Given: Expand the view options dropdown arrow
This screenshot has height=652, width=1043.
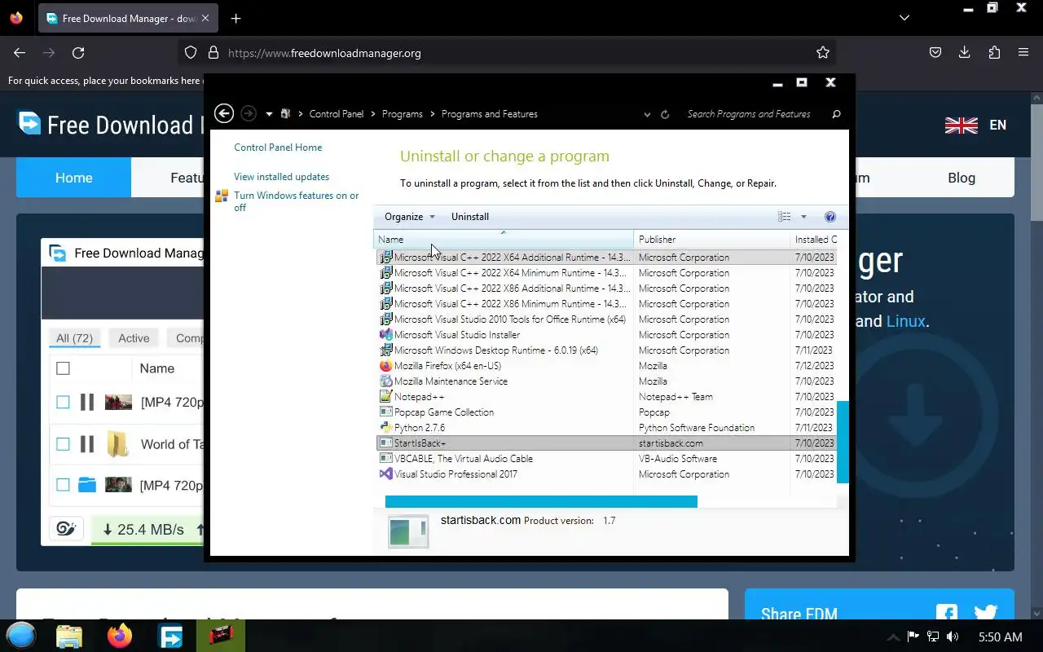Looking at the screenshot, I should tap(803, 217).
